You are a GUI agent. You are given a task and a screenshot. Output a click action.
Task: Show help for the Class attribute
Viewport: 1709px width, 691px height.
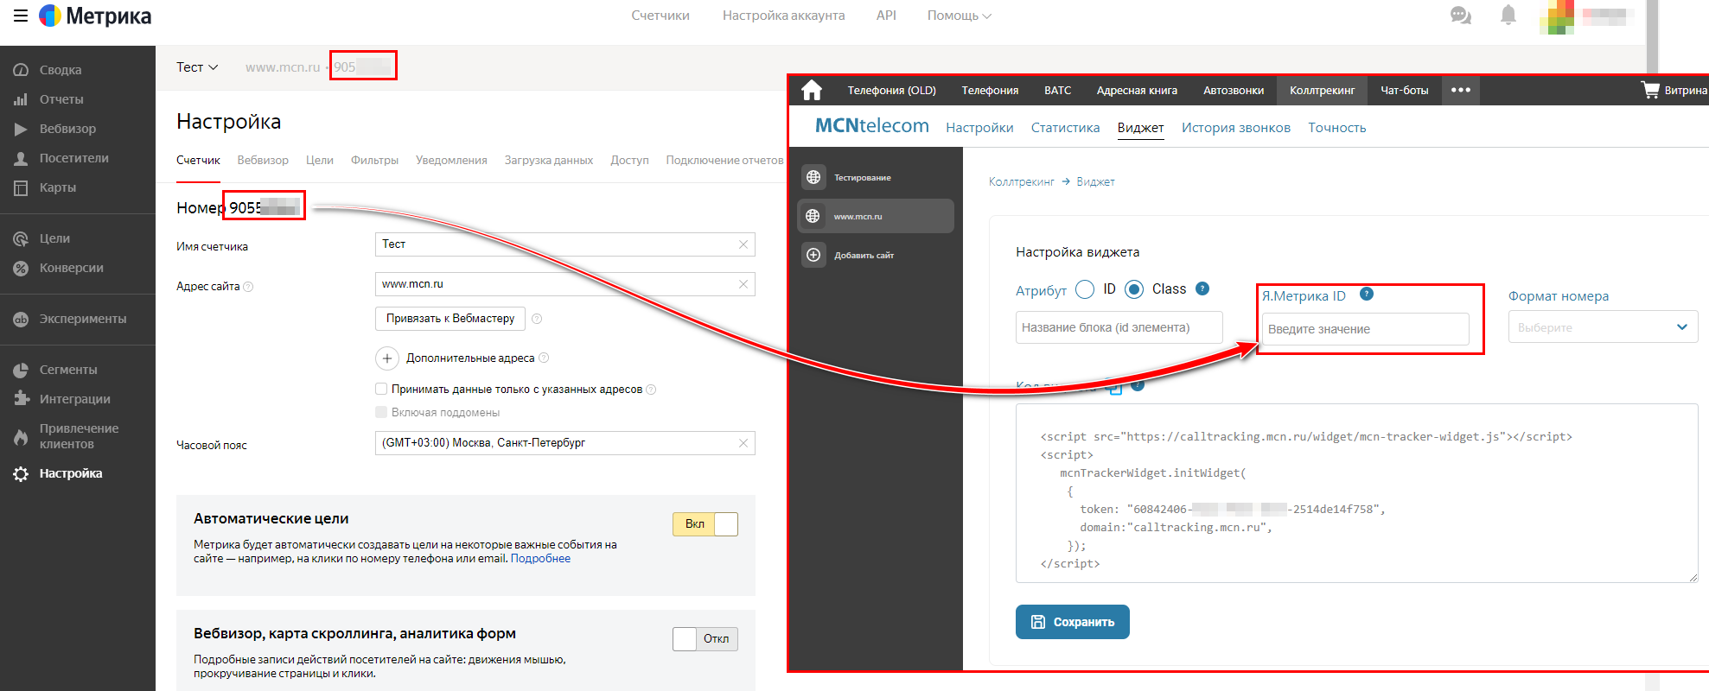click(x=1202, y=288)
